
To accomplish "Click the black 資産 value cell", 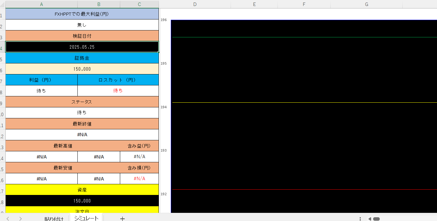I will point(82,201).
